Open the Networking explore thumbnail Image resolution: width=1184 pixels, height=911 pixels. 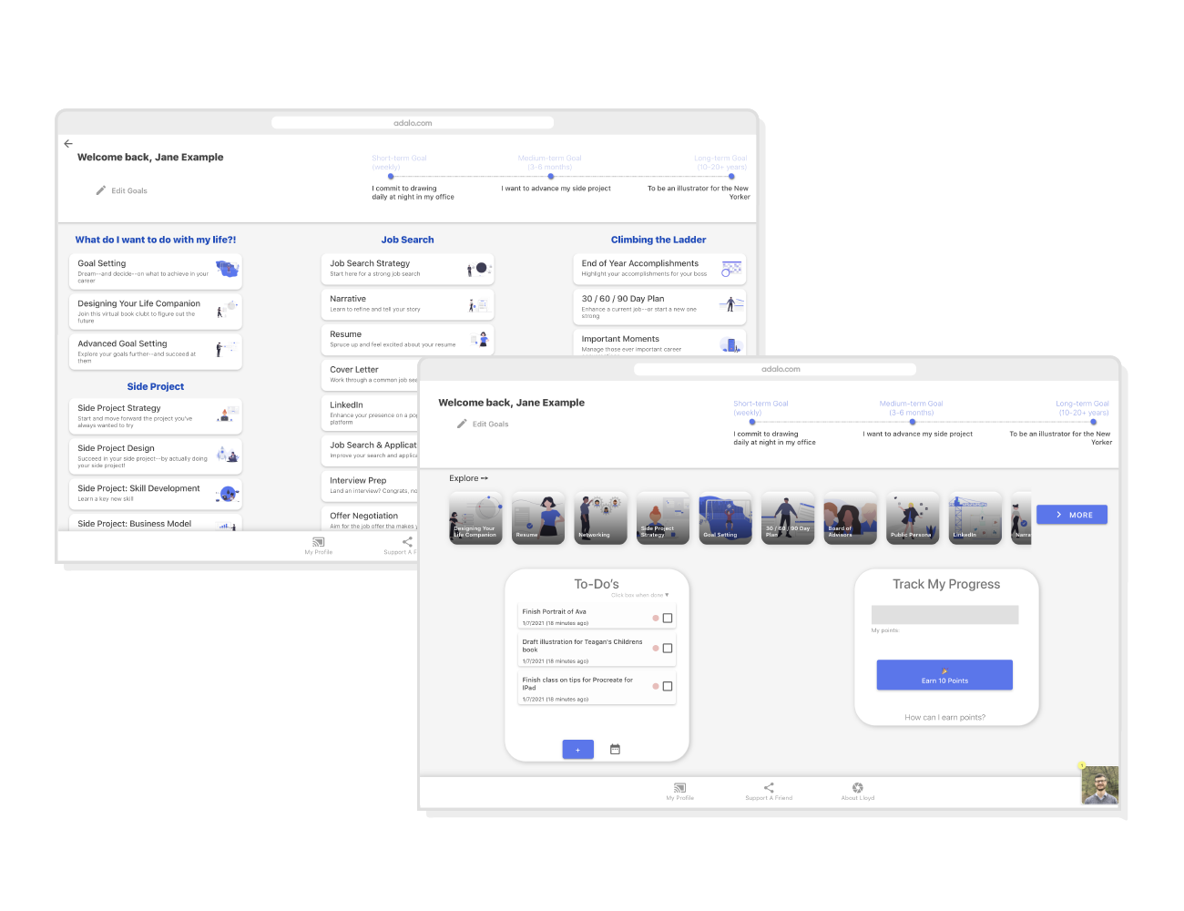601,518
